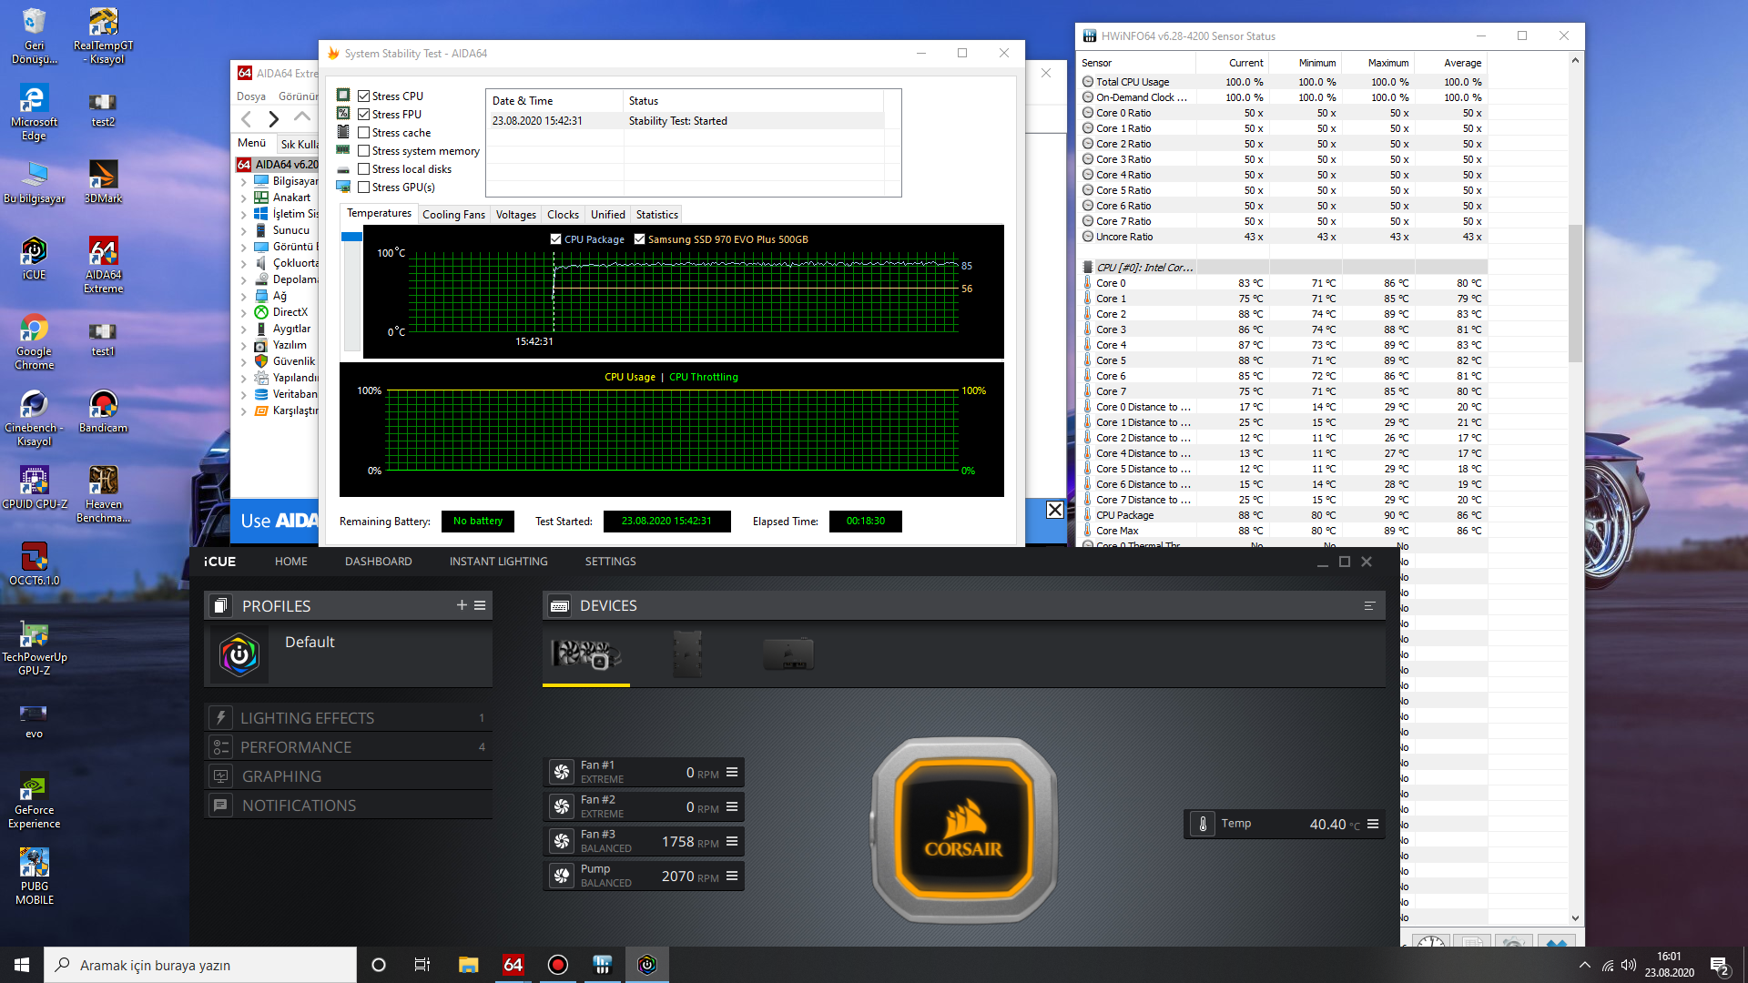The image size is (1748, 983).
Task: Uncheck Stress FPU option
Action: pos(363,115)
